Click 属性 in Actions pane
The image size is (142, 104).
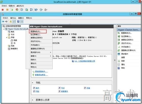pos(123,65)
